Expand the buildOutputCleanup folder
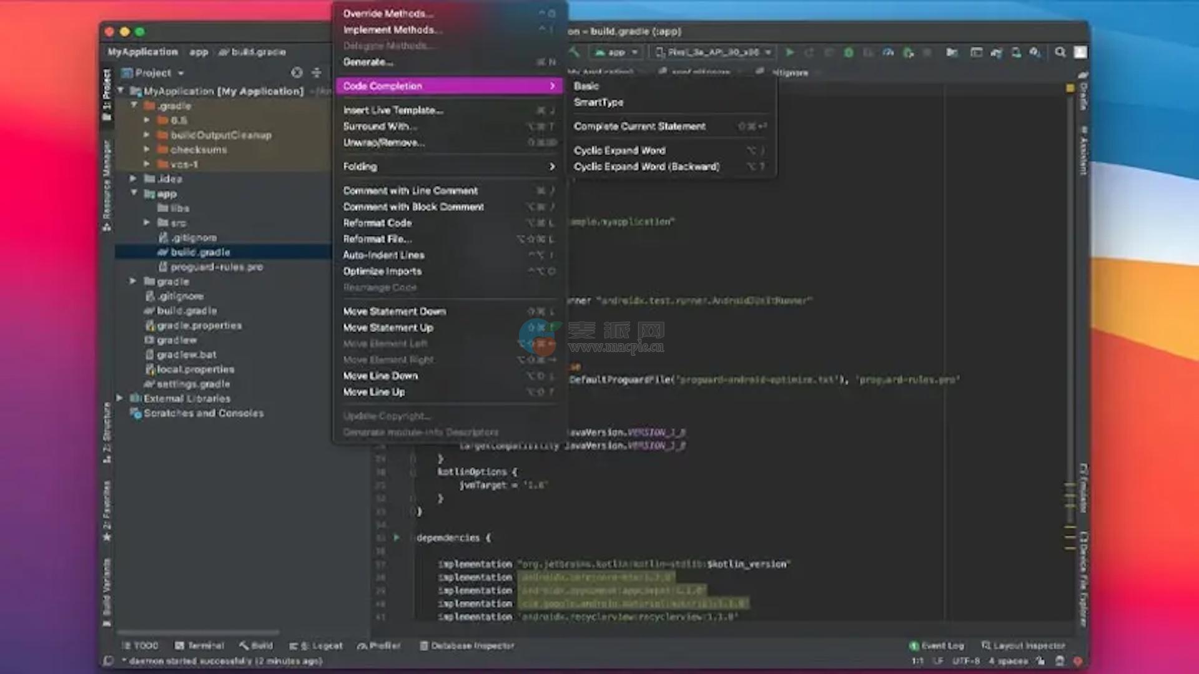The width and height of the screenshot is (1199, 674). click(x=147, y=135)
